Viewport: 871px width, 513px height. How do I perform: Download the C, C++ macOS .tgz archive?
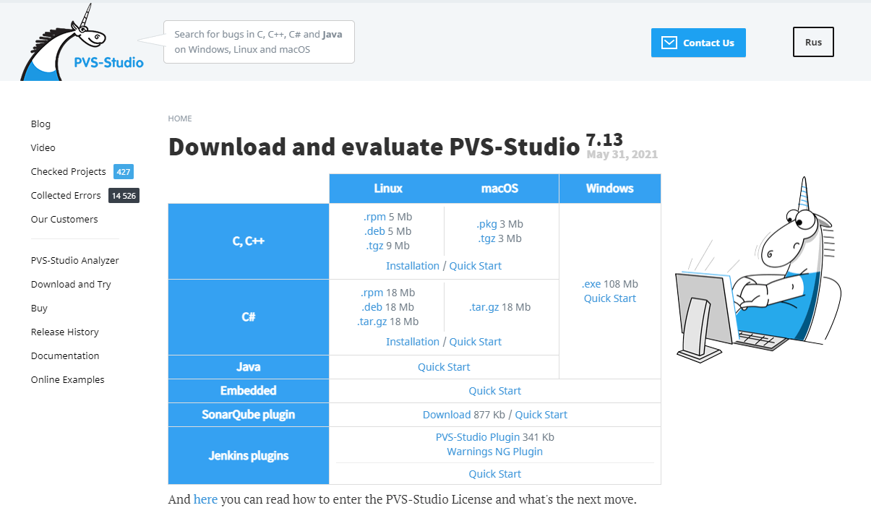point(488,238)
